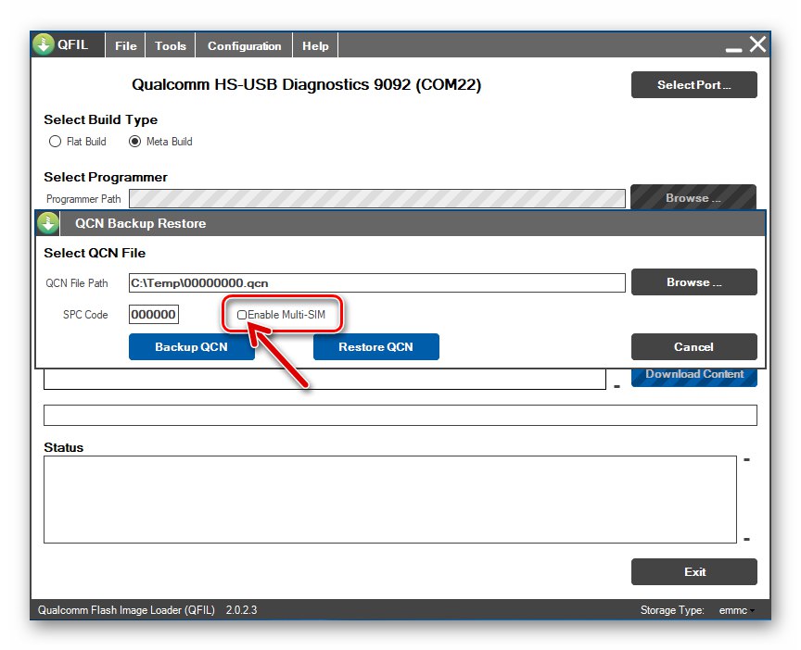
Task: Click inside the Status log box
Action: (389, 499)
